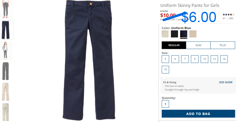This screenshot has width=236, height=123.
Task: Select size 5
Action: click(x=165, y=59)
